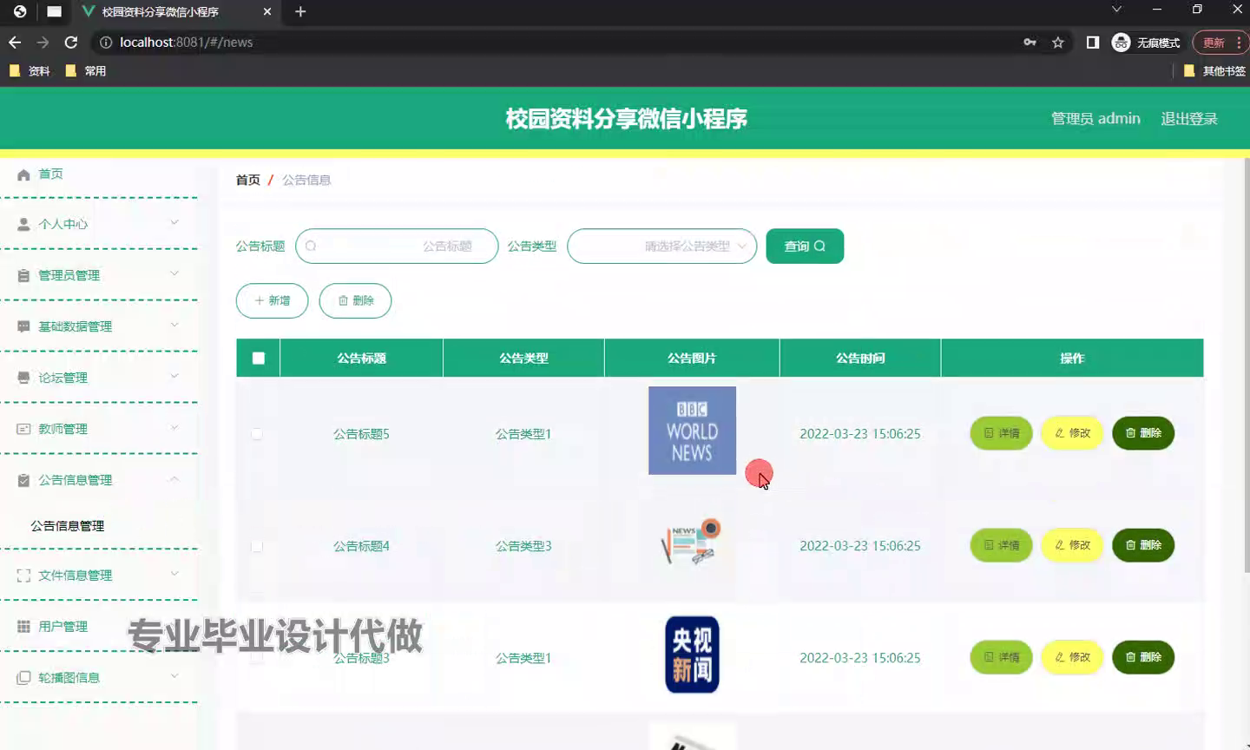Click the card icon for 教师管理

[23, 429]
